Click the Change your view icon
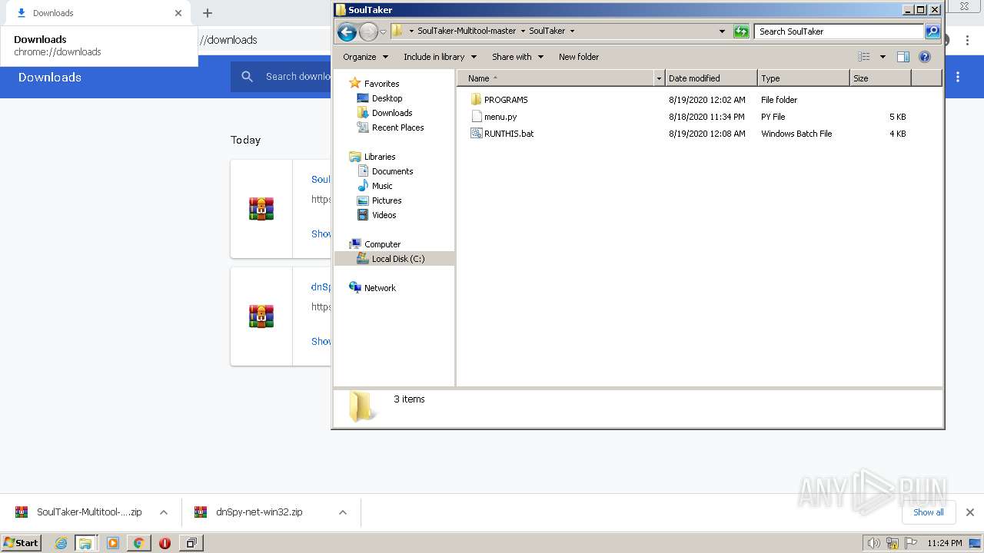The width and height of the screenshot is (984, 553). click(864, 57)
